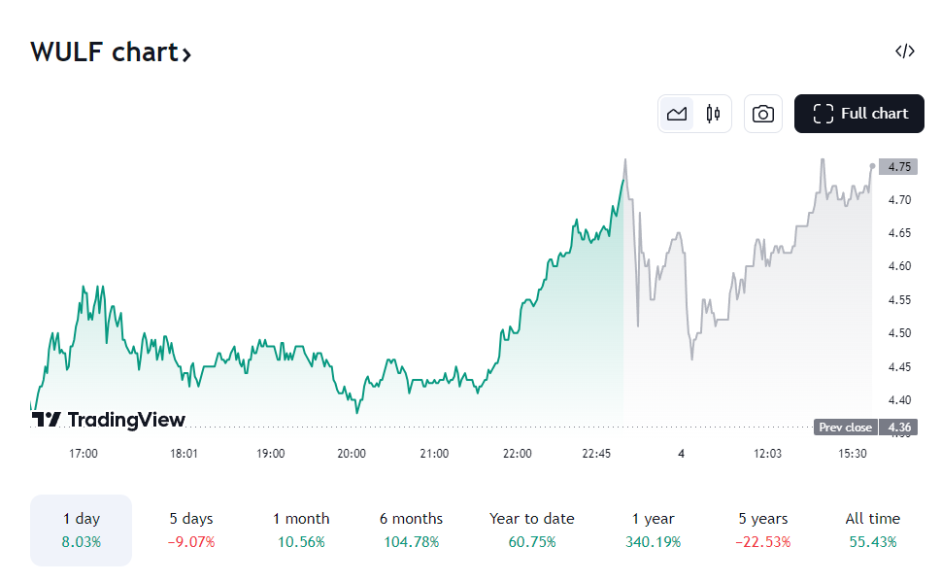
Task: View the 5 years range
Action: (762, 530)
